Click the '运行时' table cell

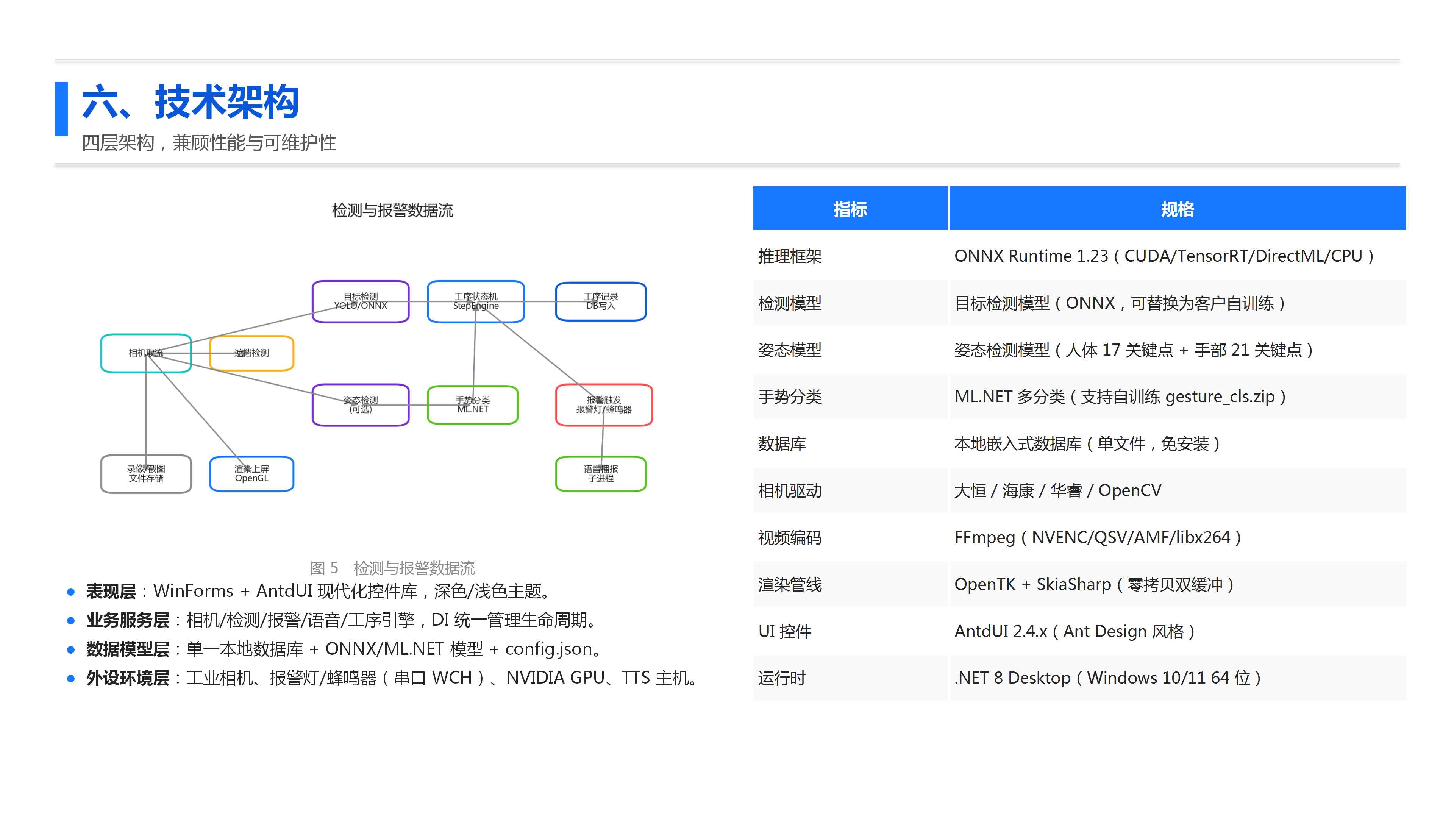coord(851,678)
